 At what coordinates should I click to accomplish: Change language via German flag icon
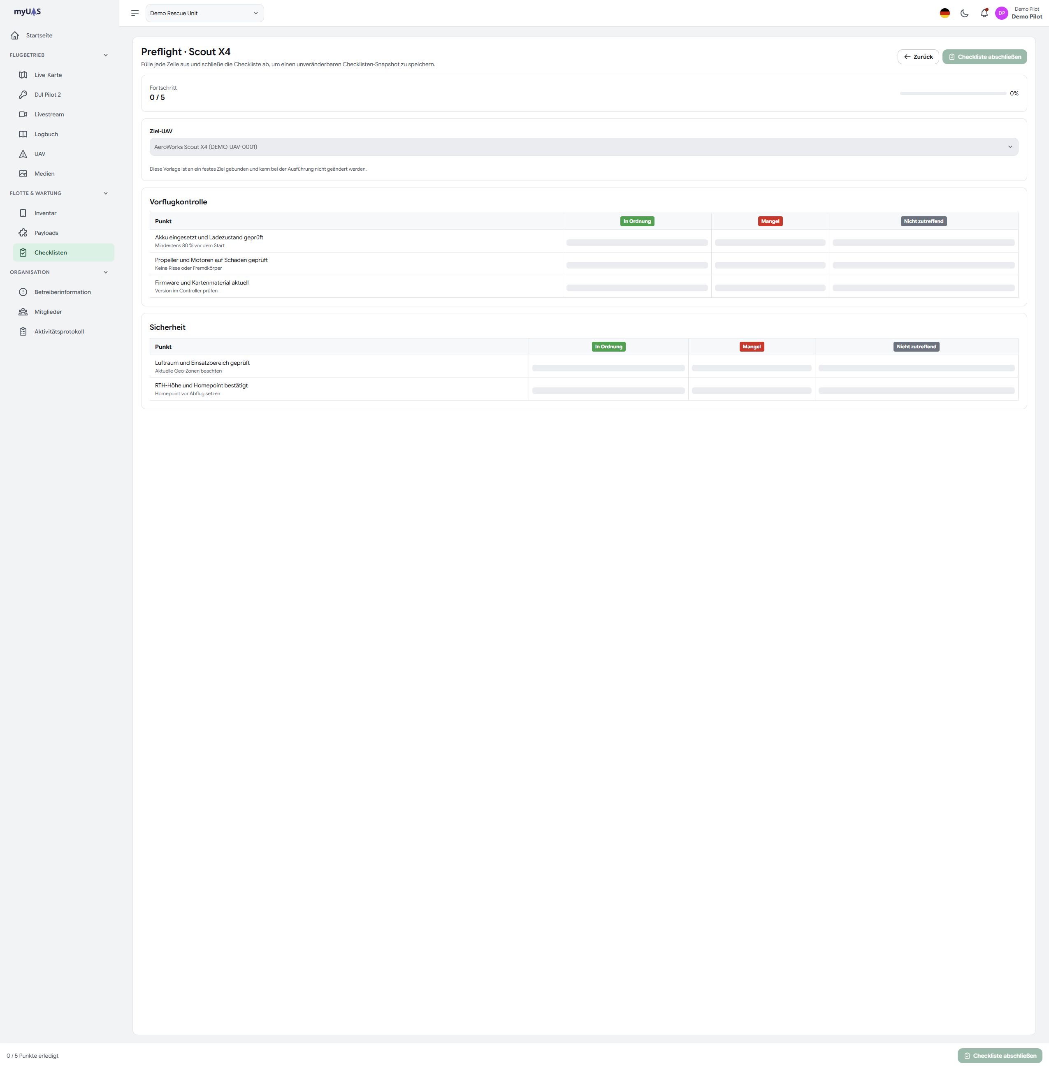tap(945, 13)
